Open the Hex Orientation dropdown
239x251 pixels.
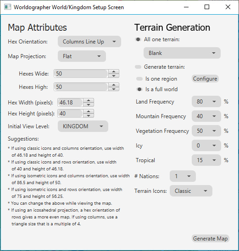tap(89, 42)
